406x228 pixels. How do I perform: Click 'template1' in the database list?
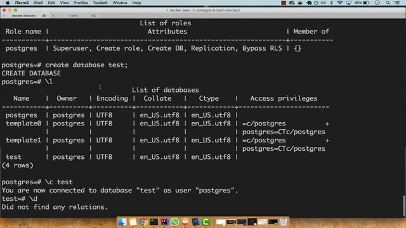(23, 141)
